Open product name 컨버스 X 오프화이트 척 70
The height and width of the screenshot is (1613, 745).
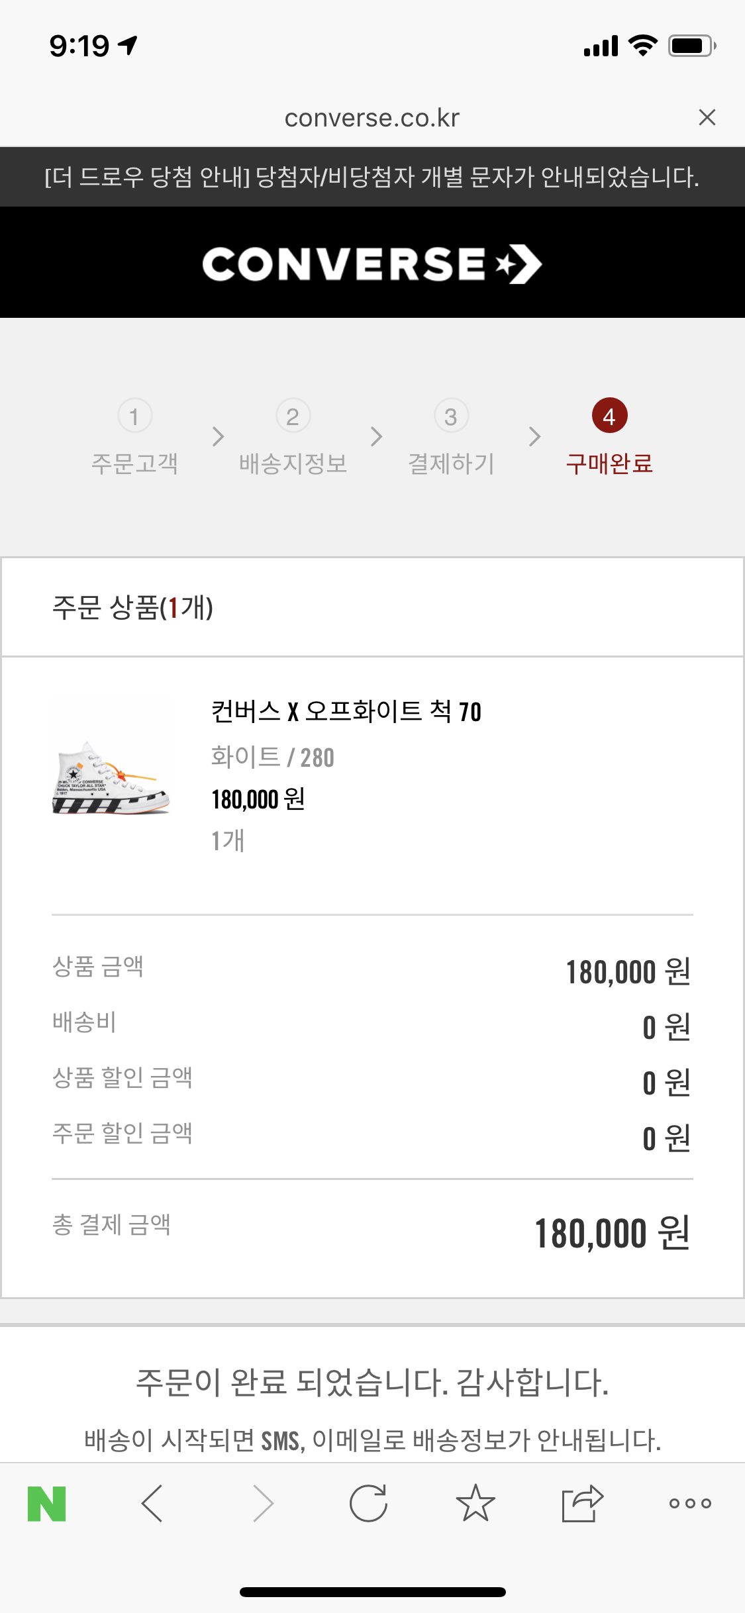coord(346,712)
